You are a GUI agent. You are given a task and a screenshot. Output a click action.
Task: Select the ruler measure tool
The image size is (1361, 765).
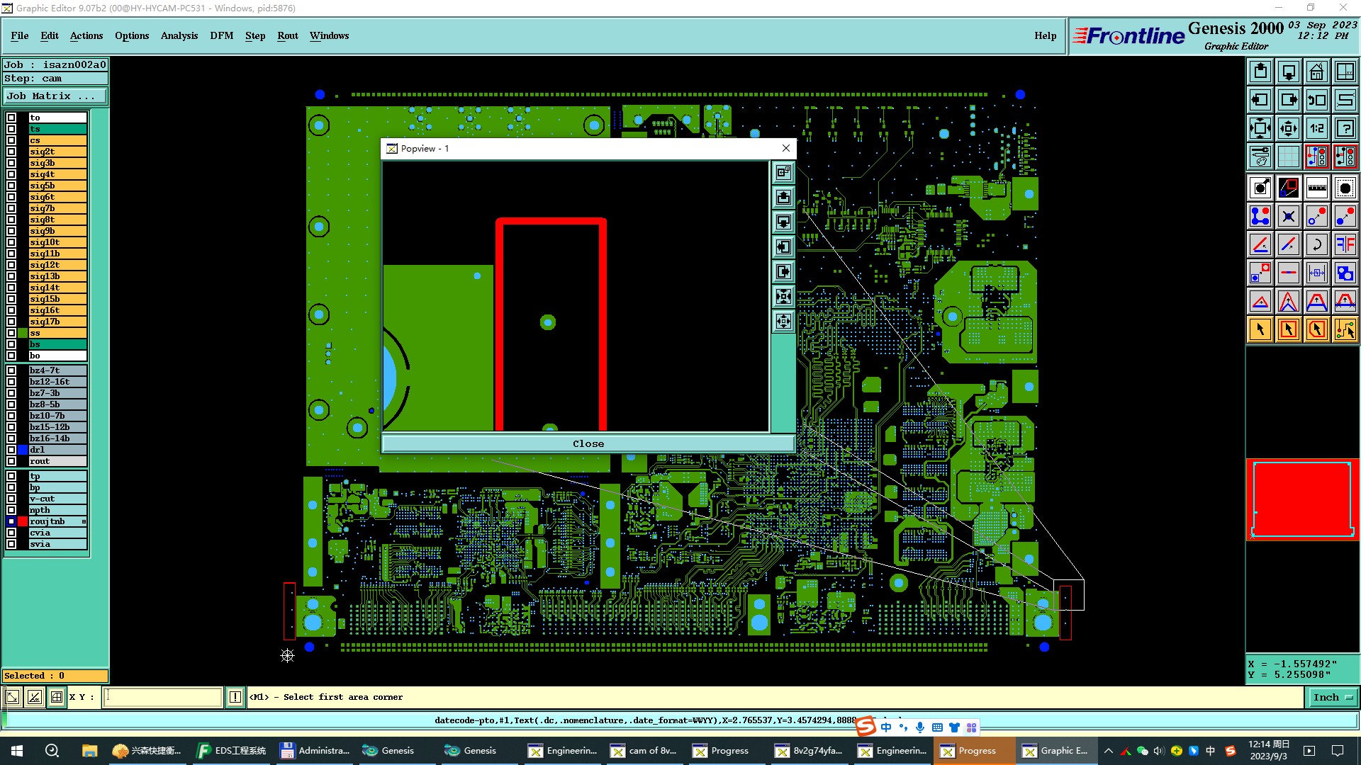(1316, 188)
